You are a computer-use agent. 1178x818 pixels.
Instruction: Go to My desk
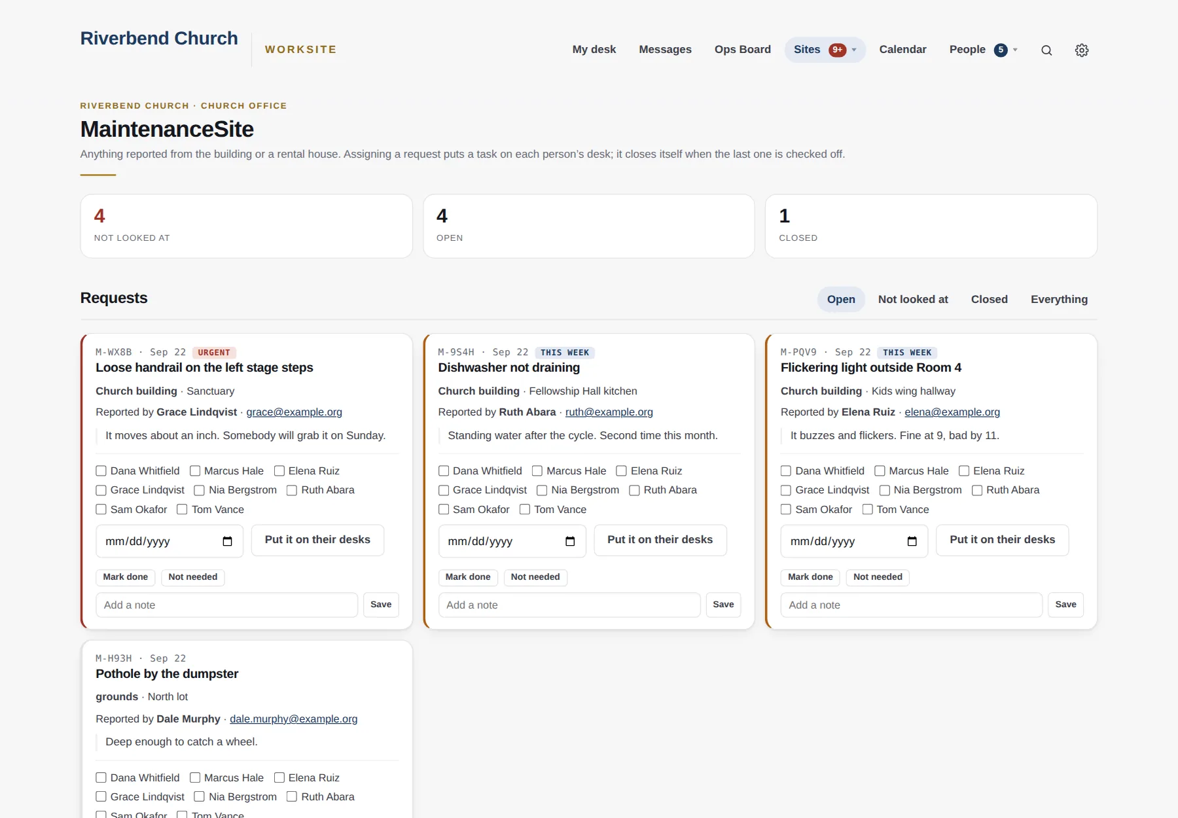click(594, 50)
